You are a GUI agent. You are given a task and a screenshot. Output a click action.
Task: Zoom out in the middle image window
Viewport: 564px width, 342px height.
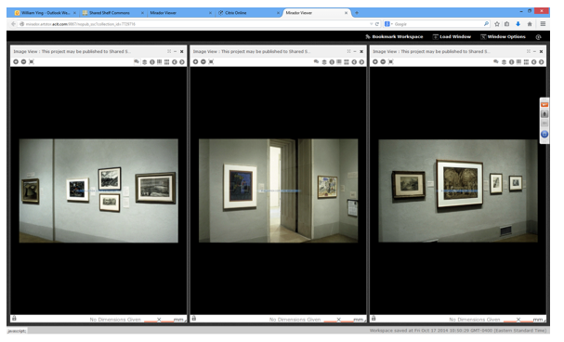[203, 62]
